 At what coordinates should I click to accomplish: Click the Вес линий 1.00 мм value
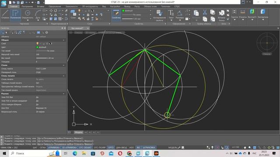pos(45,58)
